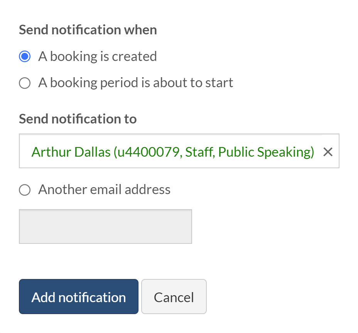Click the "Send notification when" heading
Screen dimensions: 358x333
[88, 30]
